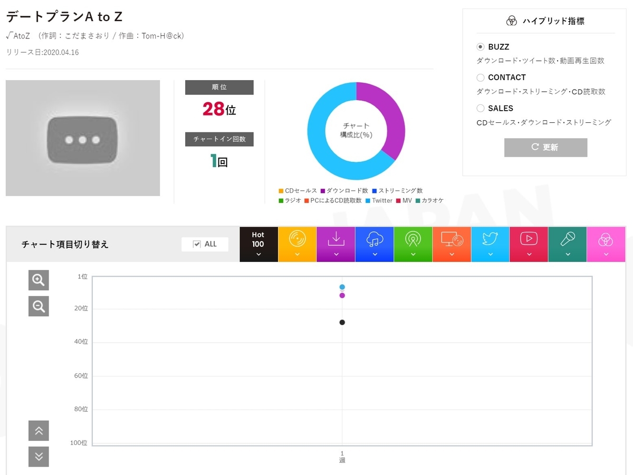Click the ハイブリッド指標 heading text

coord(553,21)
